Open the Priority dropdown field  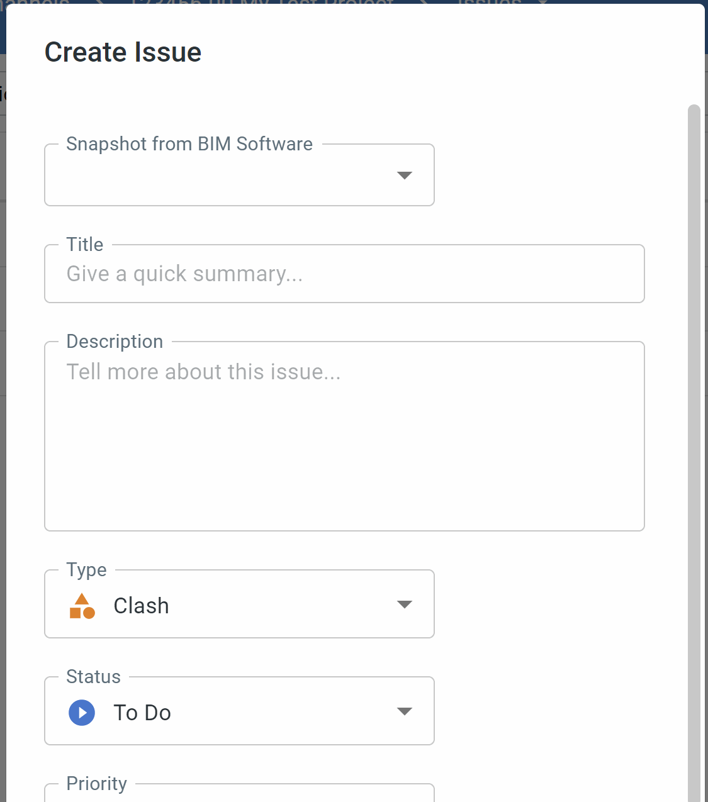[x=239, y=793]
